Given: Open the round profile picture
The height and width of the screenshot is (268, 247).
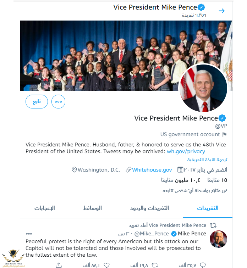Looking at the screenshot, I should (203, 88).
